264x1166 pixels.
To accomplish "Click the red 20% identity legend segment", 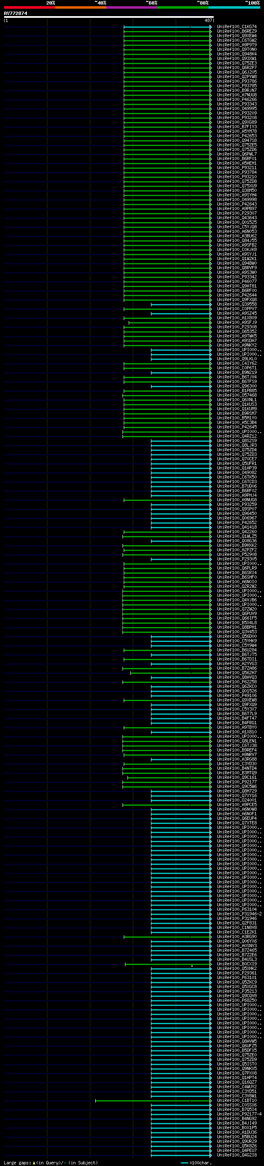I will click(x=29, y=7).
